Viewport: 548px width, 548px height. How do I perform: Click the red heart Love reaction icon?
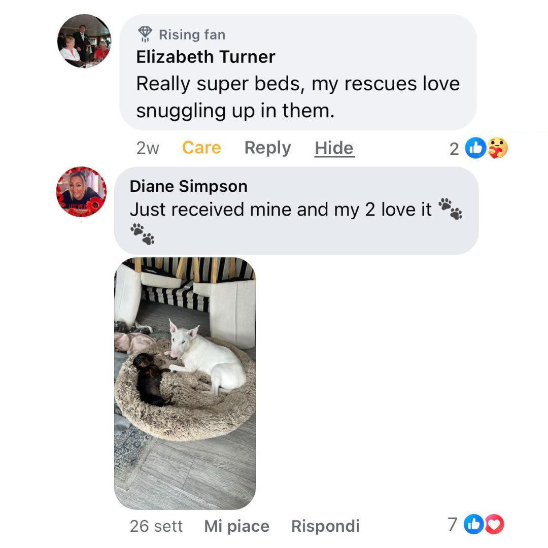[494, 524]
